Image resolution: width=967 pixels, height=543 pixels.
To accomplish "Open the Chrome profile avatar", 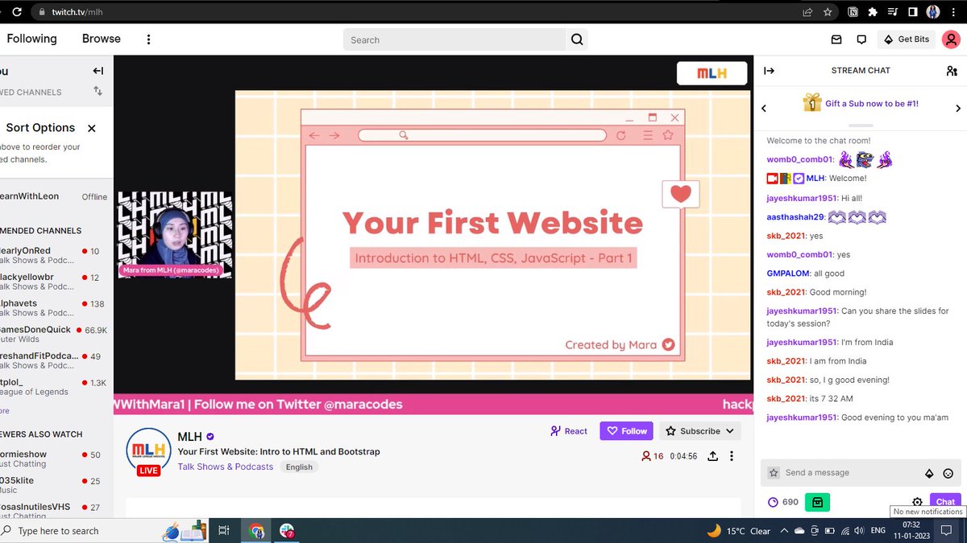I will (933, 12).
